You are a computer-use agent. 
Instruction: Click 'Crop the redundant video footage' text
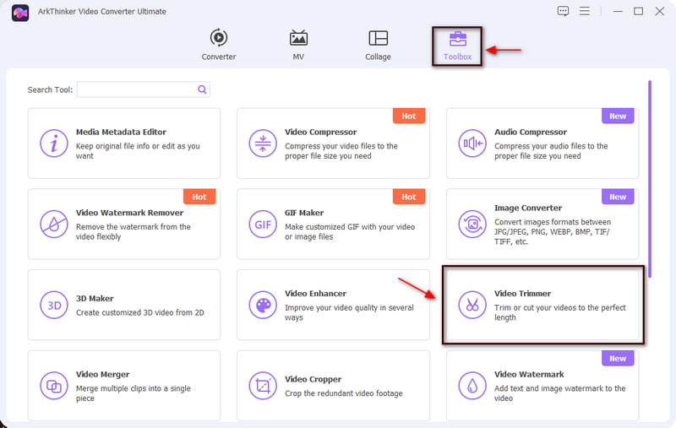click(x=344, y=393)
